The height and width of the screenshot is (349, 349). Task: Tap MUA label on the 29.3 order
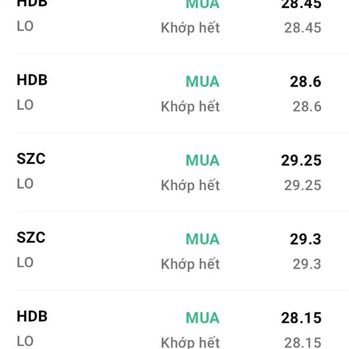click(202, 239)
